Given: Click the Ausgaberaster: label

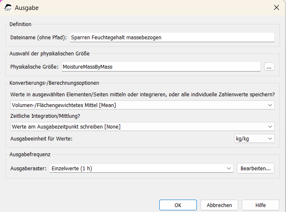Looking at the screenshot, I should coord(28,168).
